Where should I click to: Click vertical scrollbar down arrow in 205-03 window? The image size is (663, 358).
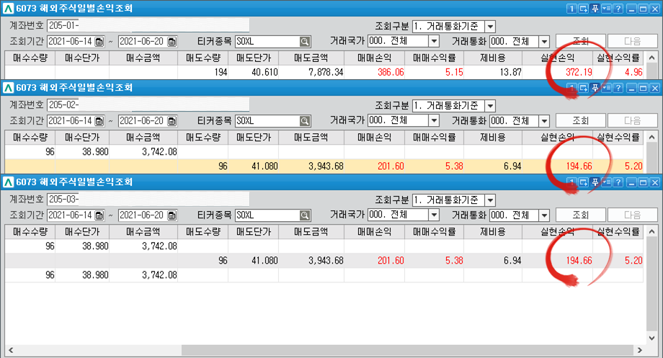[x=651, y=338]
